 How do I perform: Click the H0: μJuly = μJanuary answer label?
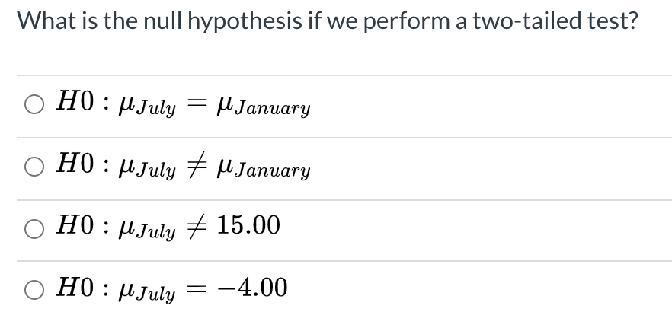point(183,104)
